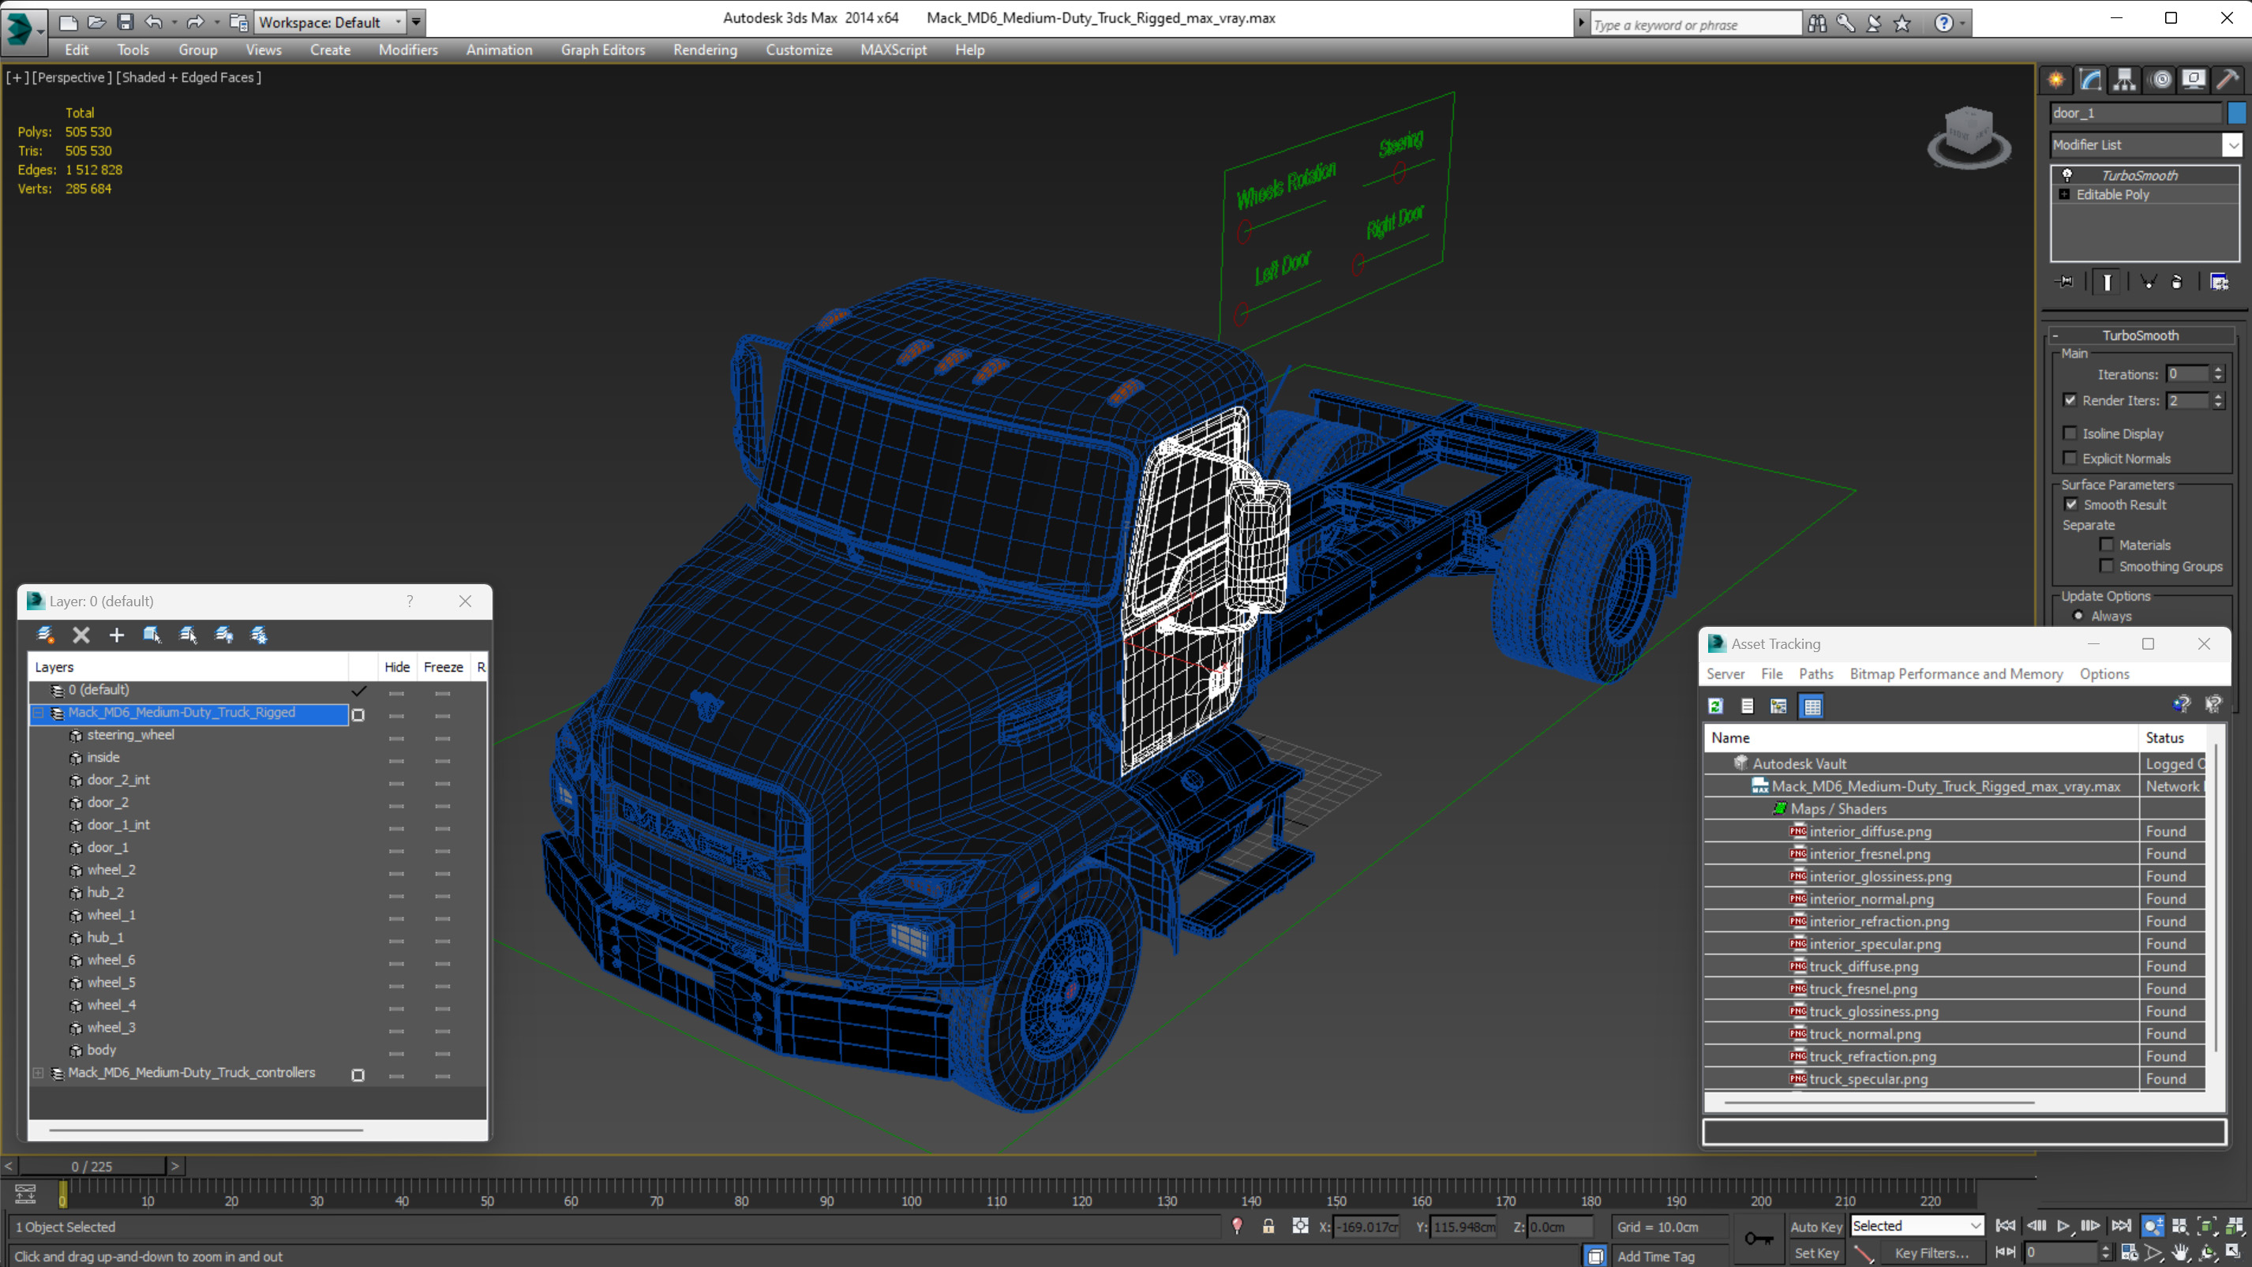Viewport: 2252px width, 1267px height.
Task: Toggle the Render Iters checkbox
Action: click(2070, 399)
